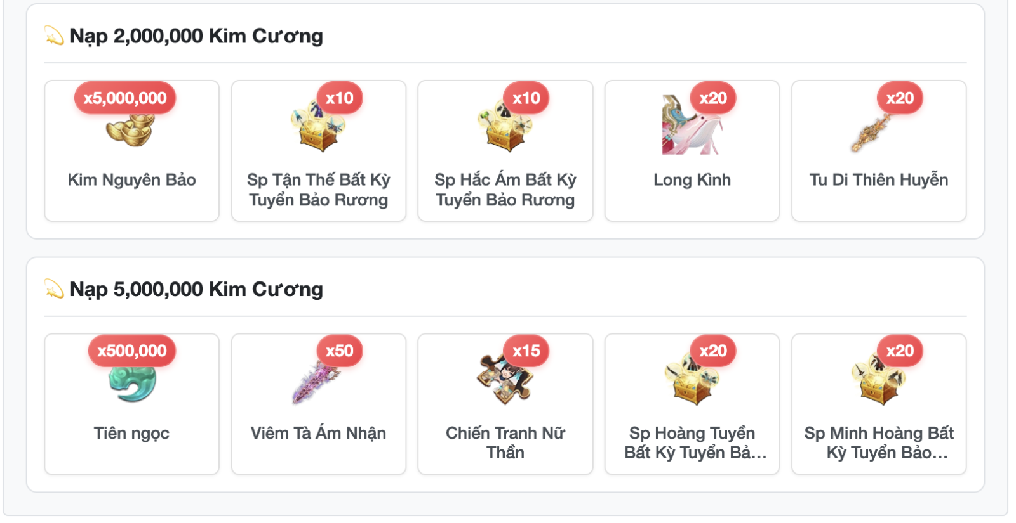Select the Tiên ngọc jade icon
The width and height of the screenshot is (1016, 523).
132,383
